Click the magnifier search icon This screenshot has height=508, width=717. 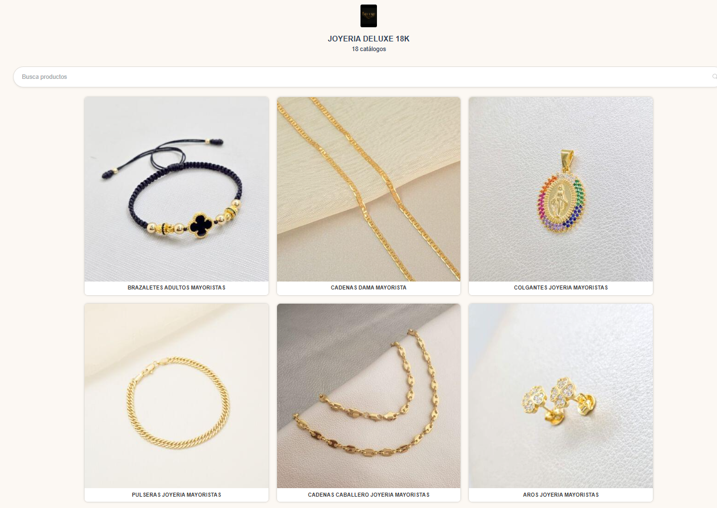tap(714, 77)
